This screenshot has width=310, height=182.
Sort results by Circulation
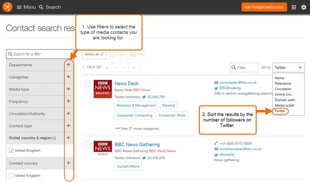283,89
